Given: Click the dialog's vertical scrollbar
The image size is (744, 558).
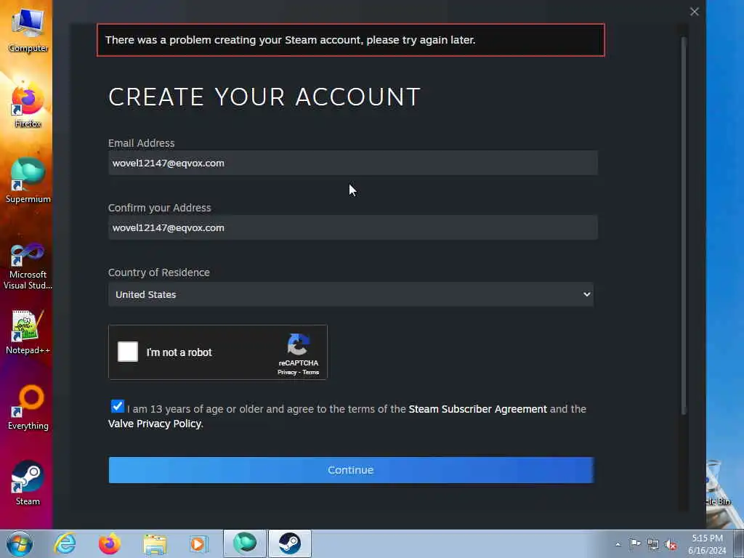Looking at the screenshot, I should pos(684,226).
